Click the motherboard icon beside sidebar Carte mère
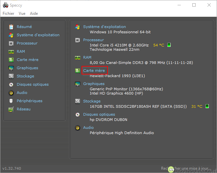Viewport: 217px width, 173px height. [11, 60]
